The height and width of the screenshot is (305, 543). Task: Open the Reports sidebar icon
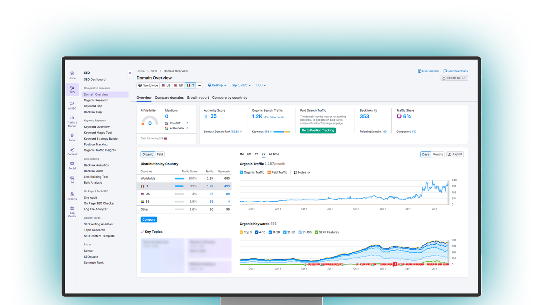[72, 196]
